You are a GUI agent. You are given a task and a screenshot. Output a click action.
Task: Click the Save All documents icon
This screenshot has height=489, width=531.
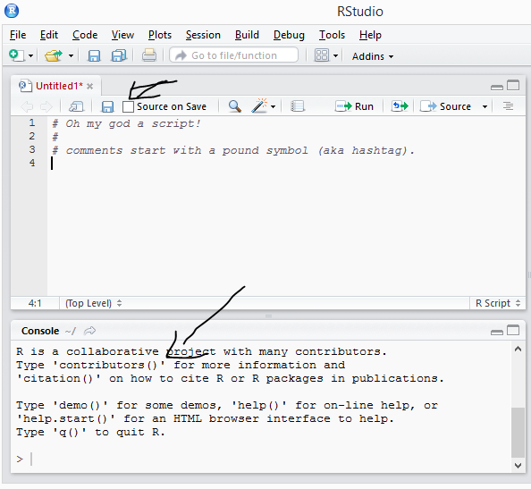click(119, 55)
